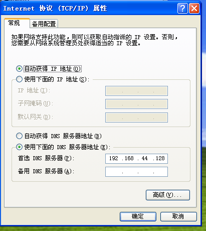The width and height of the screenshot is (206, 231).
Task: Switch to the 备用配置 tab
Action: (44, 24)
